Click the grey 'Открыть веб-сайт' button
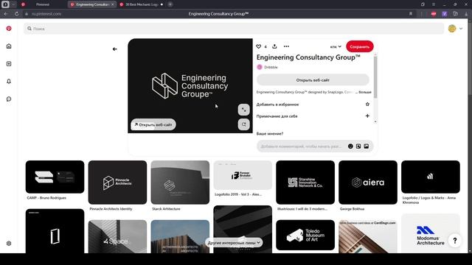The image size is (472, 265). coord(313,80)
